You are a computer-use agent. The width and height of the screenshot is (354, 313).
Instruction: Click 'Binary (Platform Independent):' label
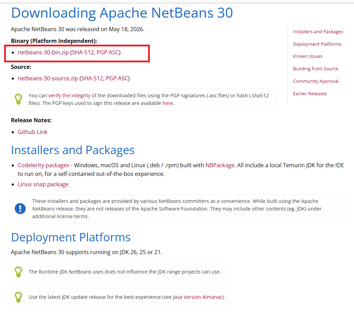point(54,41)
